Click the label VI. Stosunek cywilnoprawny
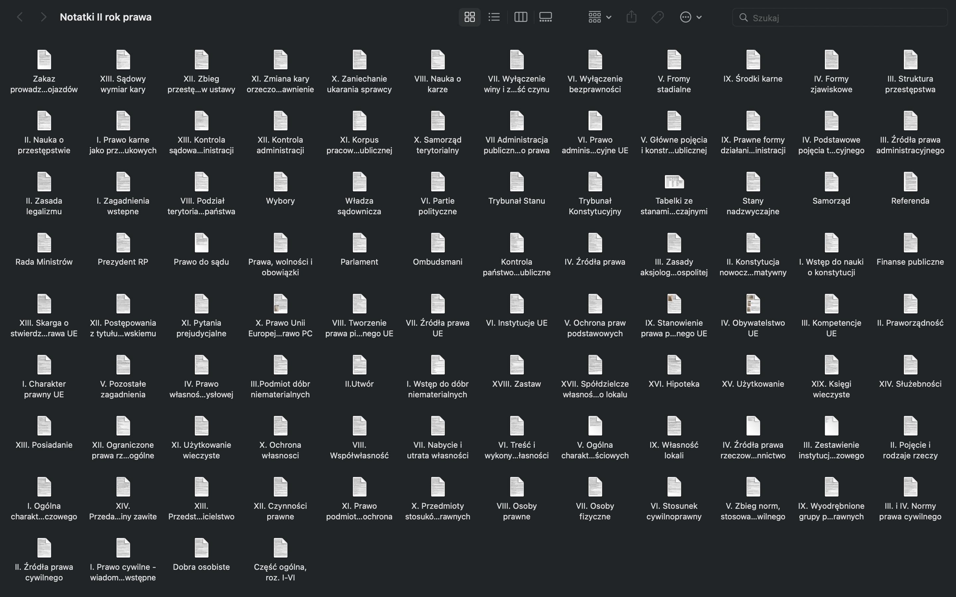956x597 pixels. (x=674, y=511)
